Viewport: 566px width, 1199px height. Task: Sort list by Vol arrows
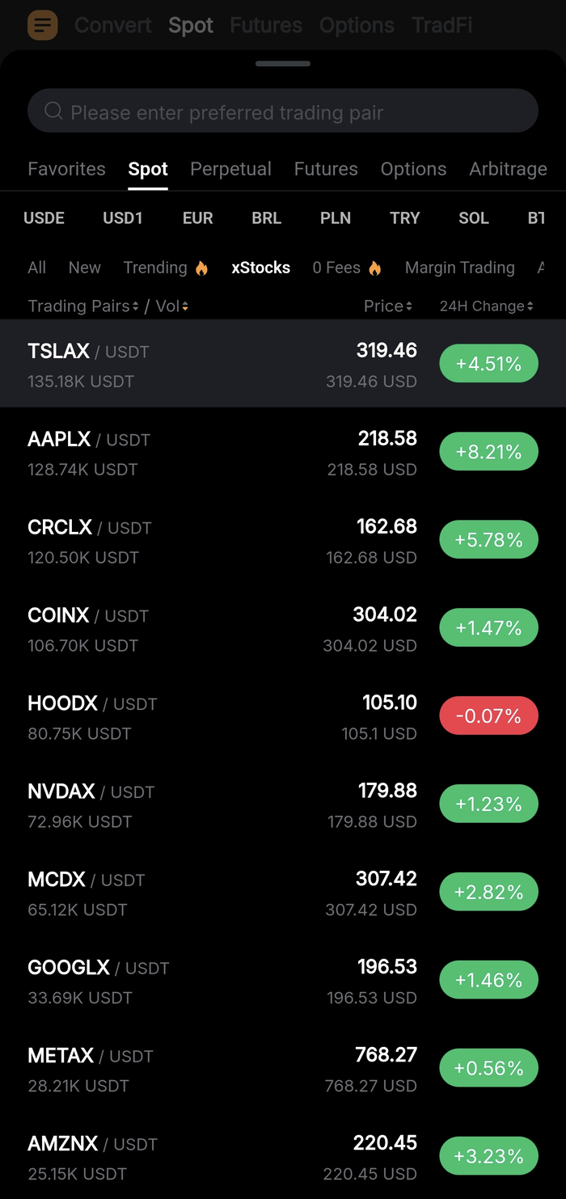coord(185,306)
